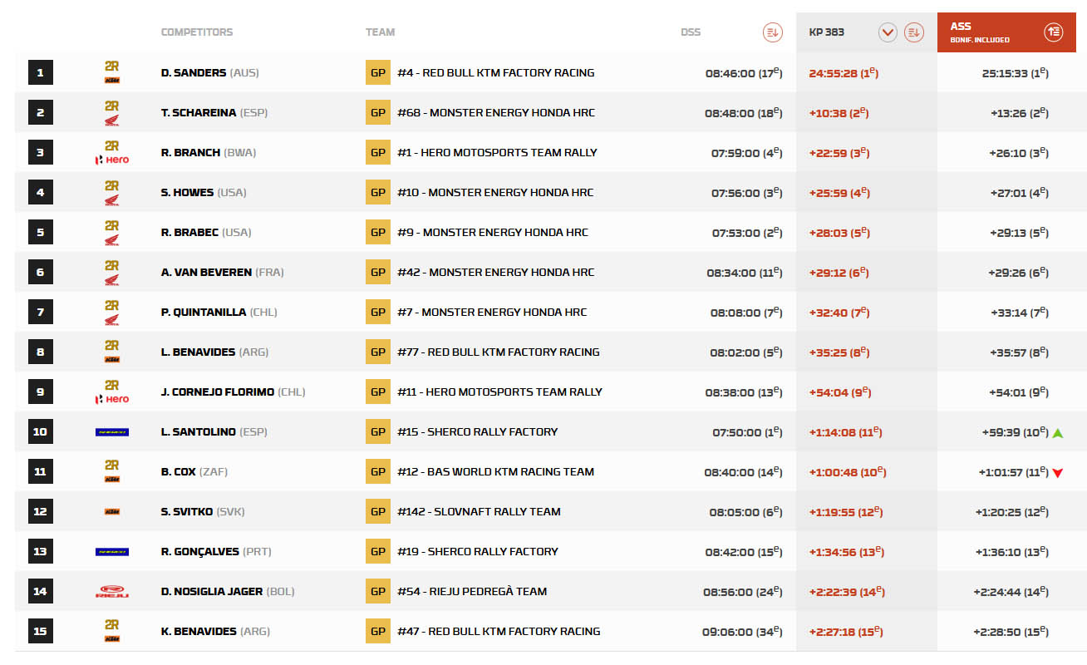Select the position 15 rank badge
The width and height of the screenshot is (1087, 665).
tap(40, 632)
